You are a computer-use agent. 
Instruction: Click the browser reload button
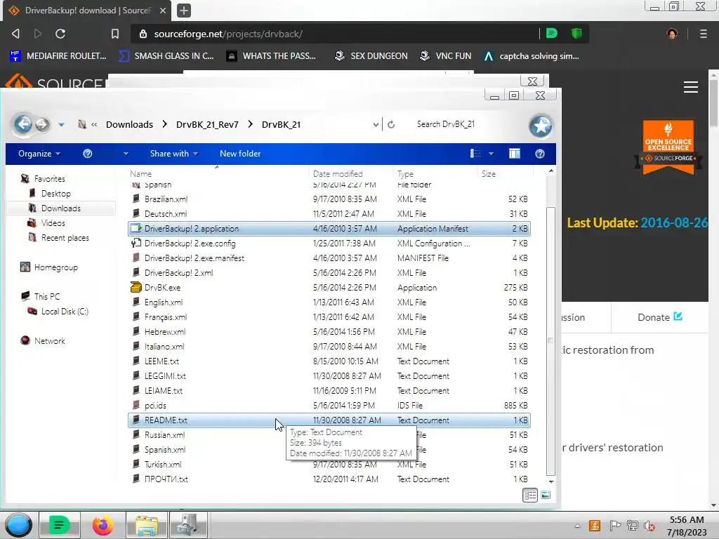pos(60,34)
